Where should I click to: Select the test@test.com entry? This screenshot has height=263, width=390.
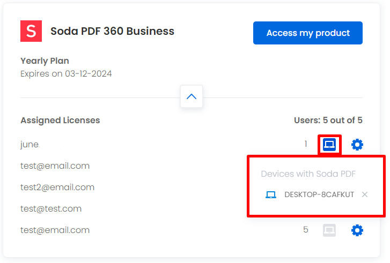(x=51, y=208)
